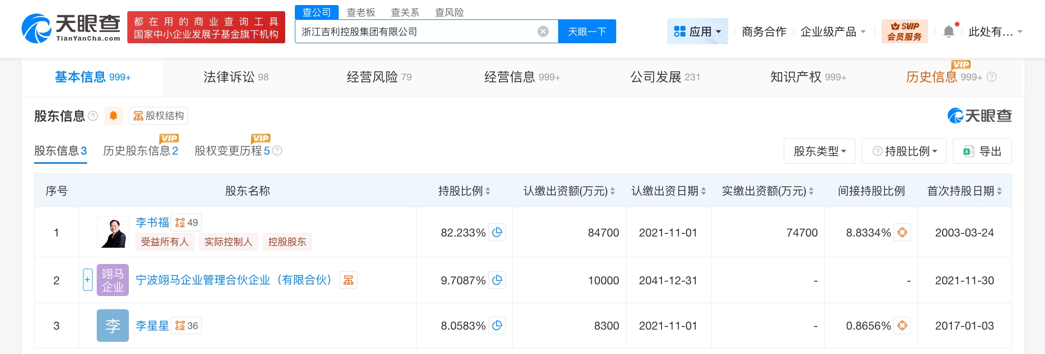Click indirect holding icon beside 8.8334%
Image resolution: width=1045 pixels, height=354 pixels.
coord(902,232)
